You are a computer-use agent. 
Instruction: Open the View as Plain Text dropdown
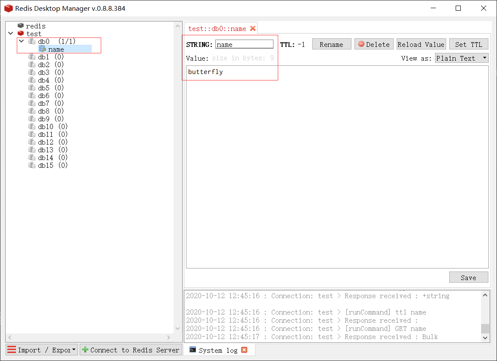coord(462,58)
